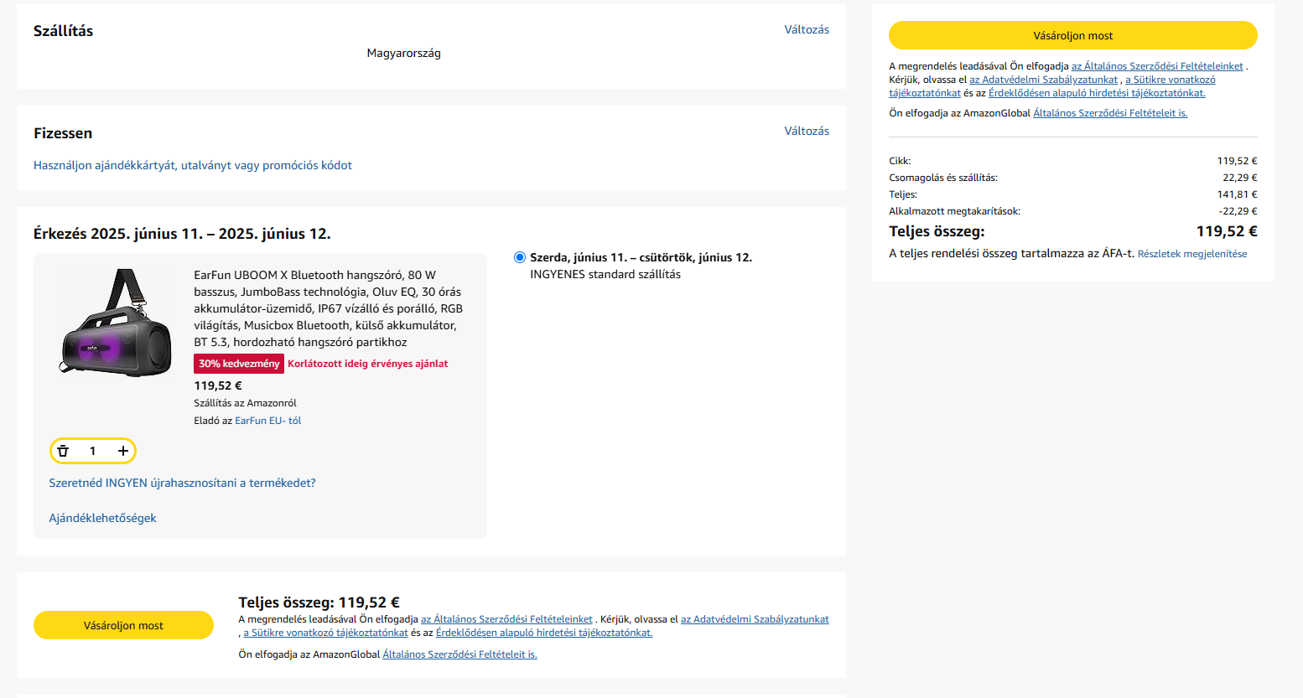Open bottom AmazonGlobal Általános Szerződési Feltételeit link
Image resolution: width=1303 pixels, height=698 pixels.
[459, 654]
